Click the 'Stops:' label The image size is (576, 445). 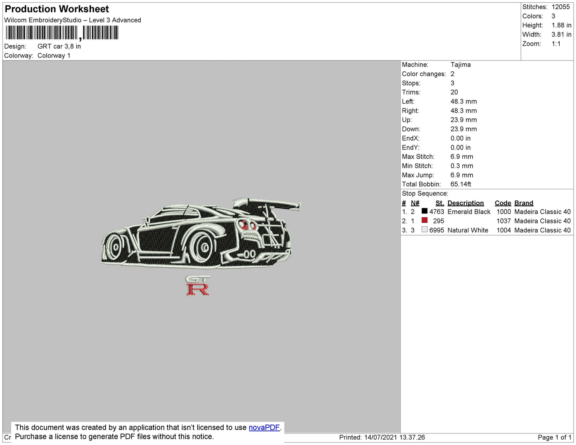click(x=411, y=83)
